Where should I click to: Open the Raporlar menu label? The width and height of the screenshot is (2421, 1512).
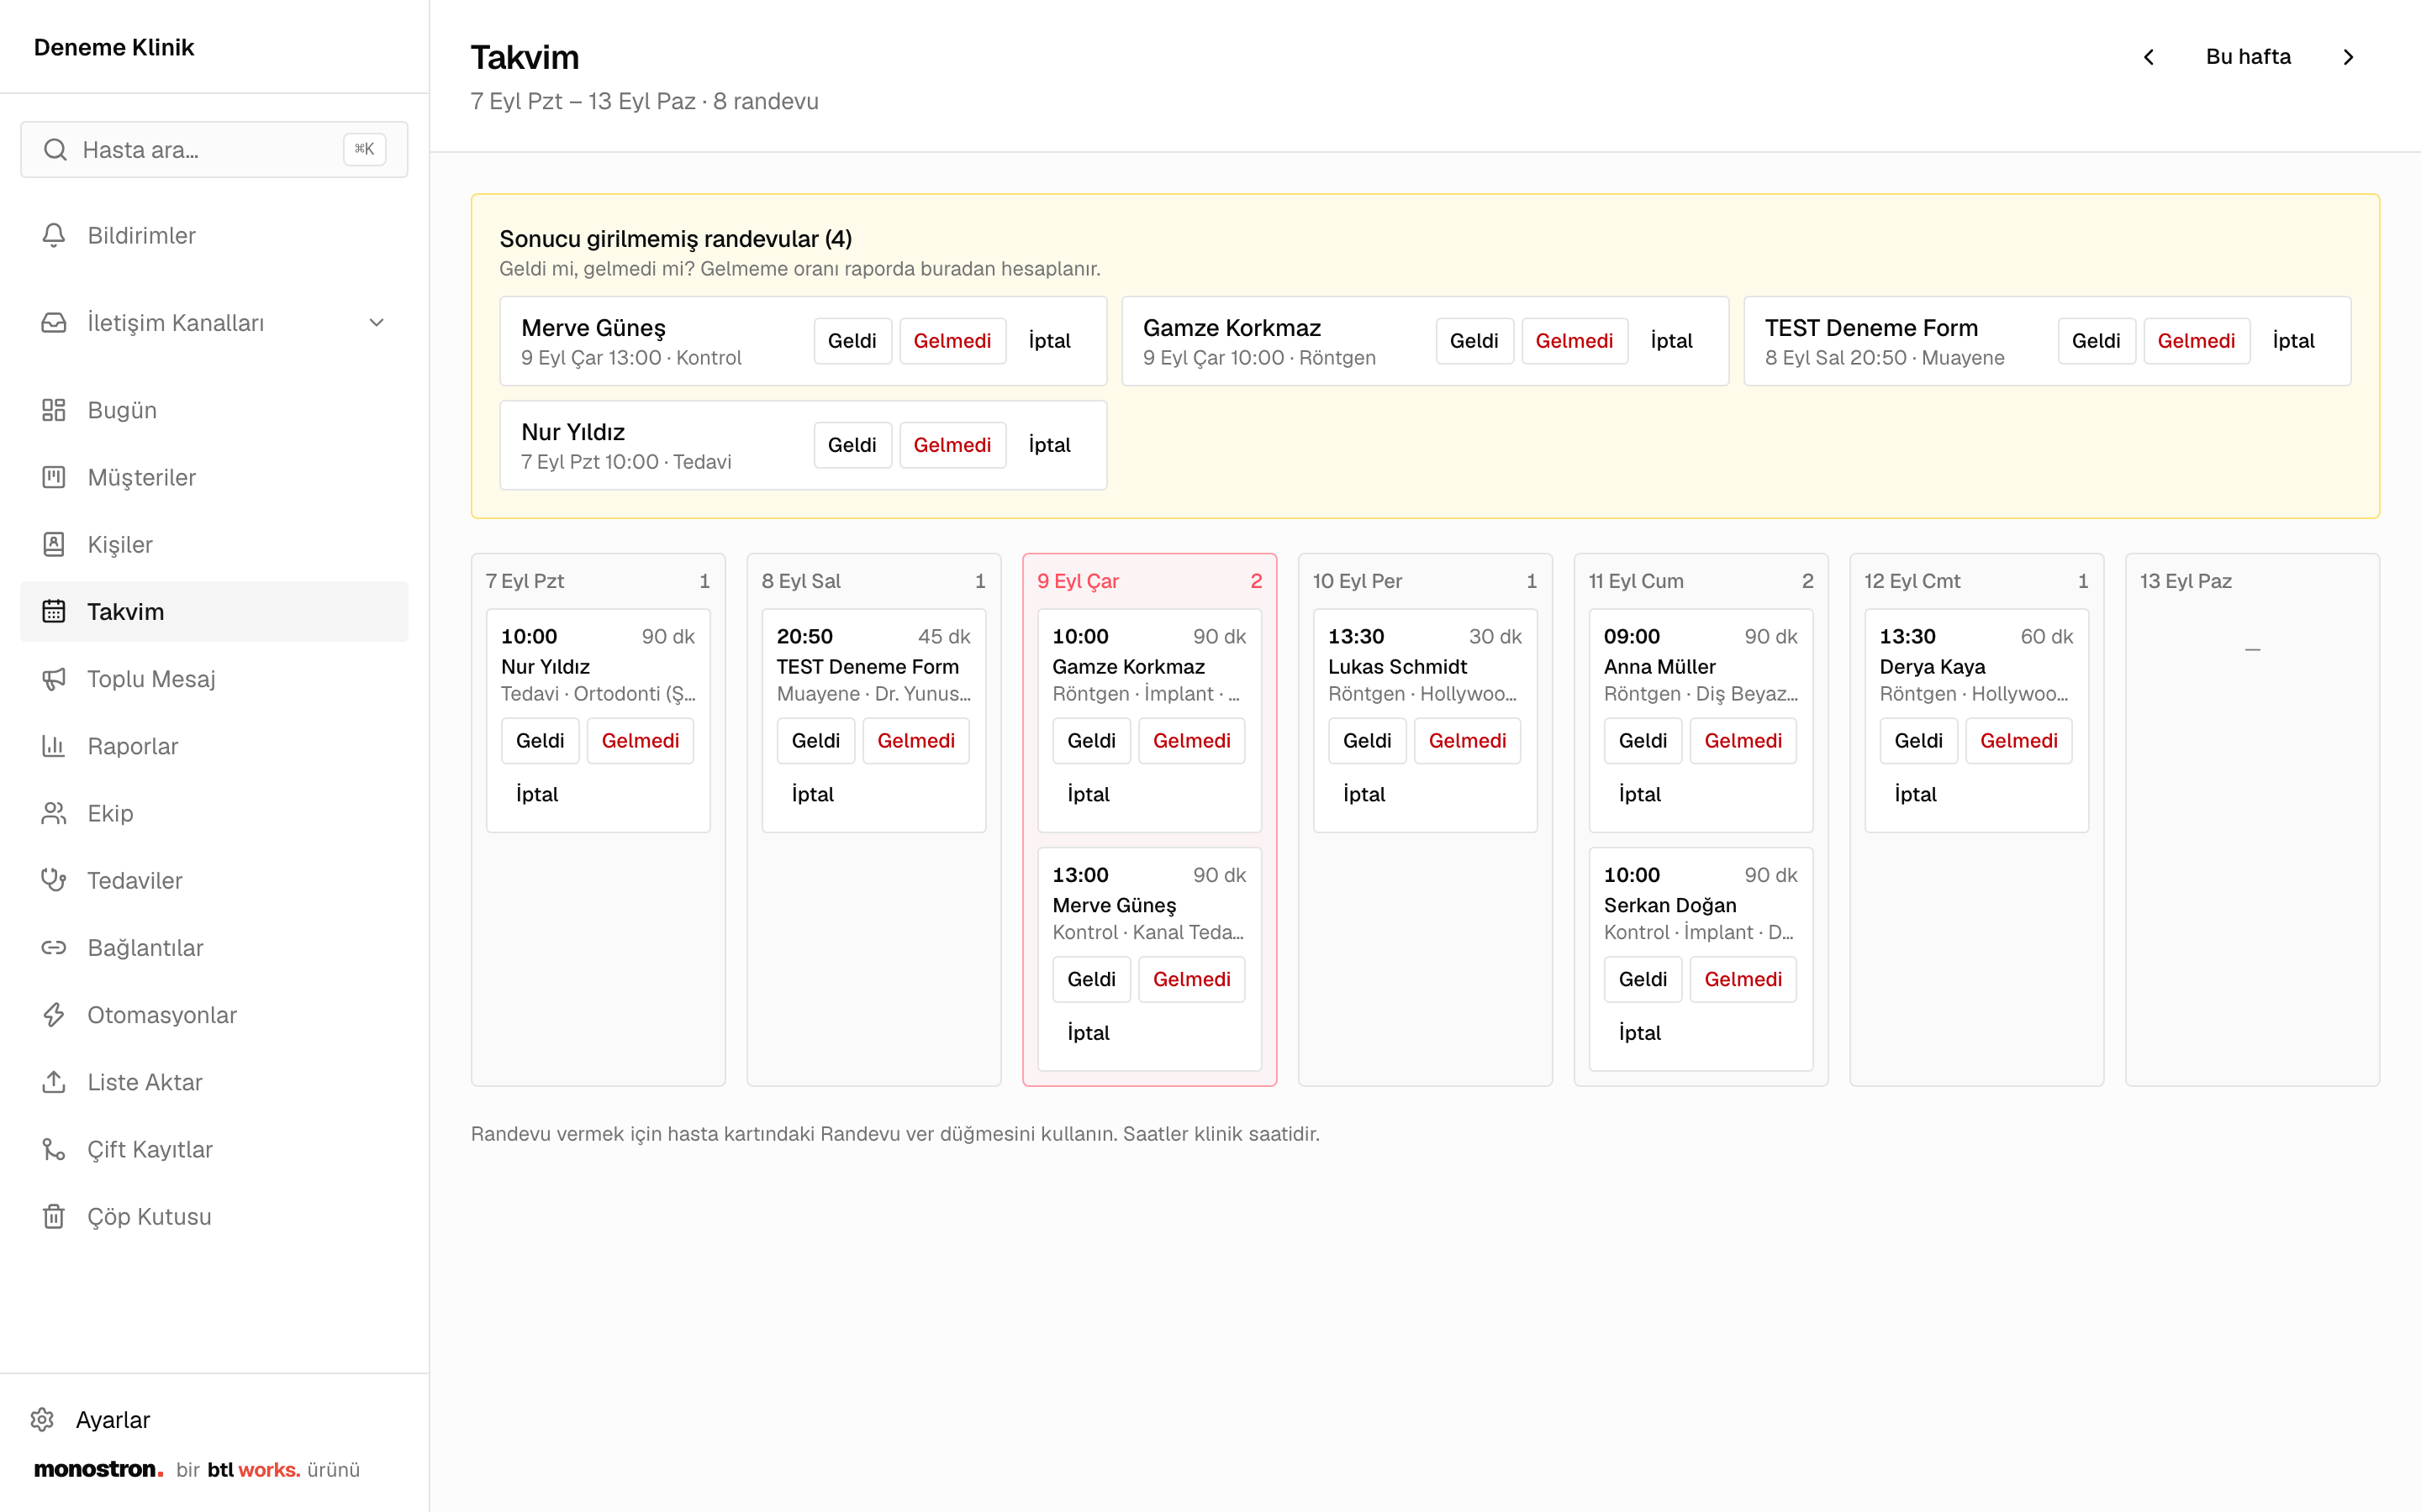133,746
